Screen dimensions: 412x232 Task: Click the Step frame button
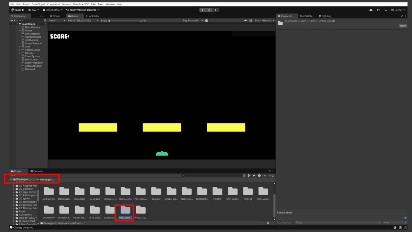pyautogui.click(x=216, y=10)
